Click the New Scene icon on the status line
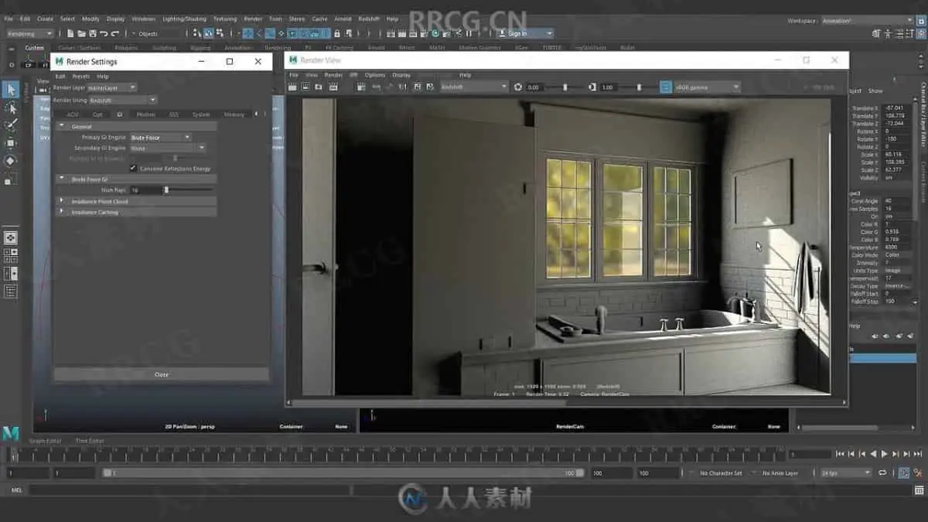Image resolution: width=928 pixels, height=522 pixels. (x=70, y=33)
